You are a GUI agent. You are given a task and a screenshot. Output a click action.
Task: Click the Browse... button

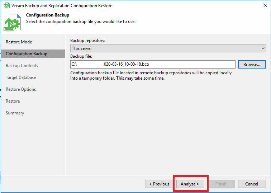point(252,64)
